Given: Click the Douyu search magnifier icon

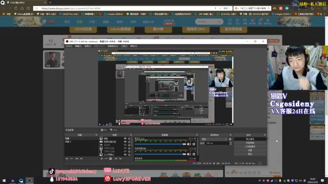Looking at the screenshot, I should tap(219, 22).
